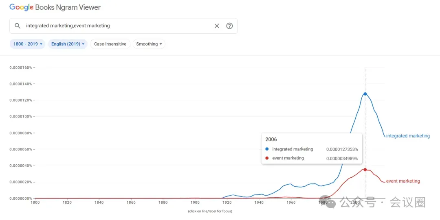The image size is (440, 220).
Task: Click the Google Books Ngram Viewer logo
Action: pos(55,7)
